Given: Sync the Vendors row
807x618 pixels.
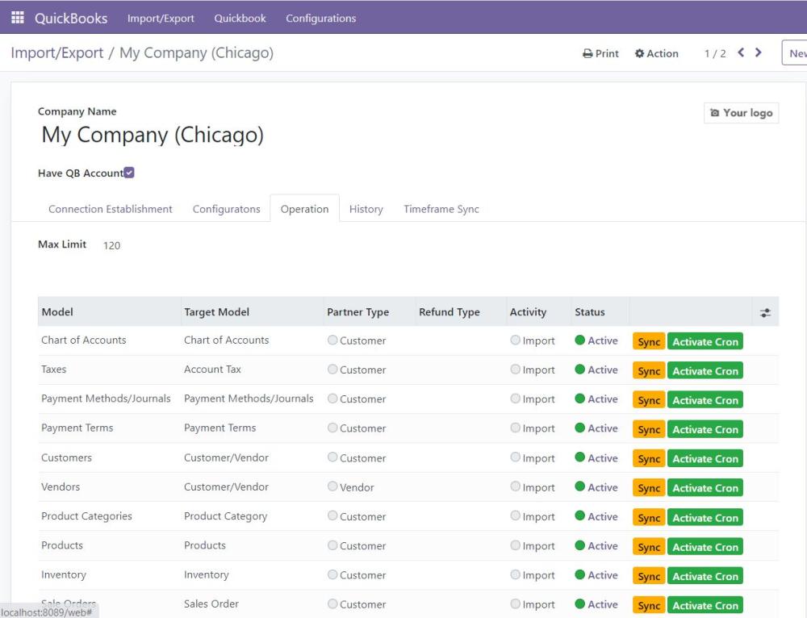Looking at the screenshot, I should pyautogui.click(x=649, y=488).
